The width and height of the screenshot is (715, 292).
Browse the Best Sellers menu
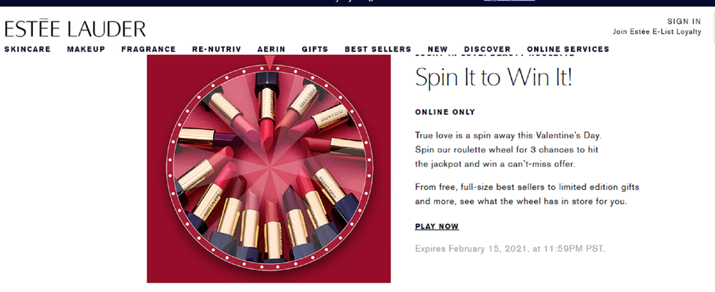378,49
